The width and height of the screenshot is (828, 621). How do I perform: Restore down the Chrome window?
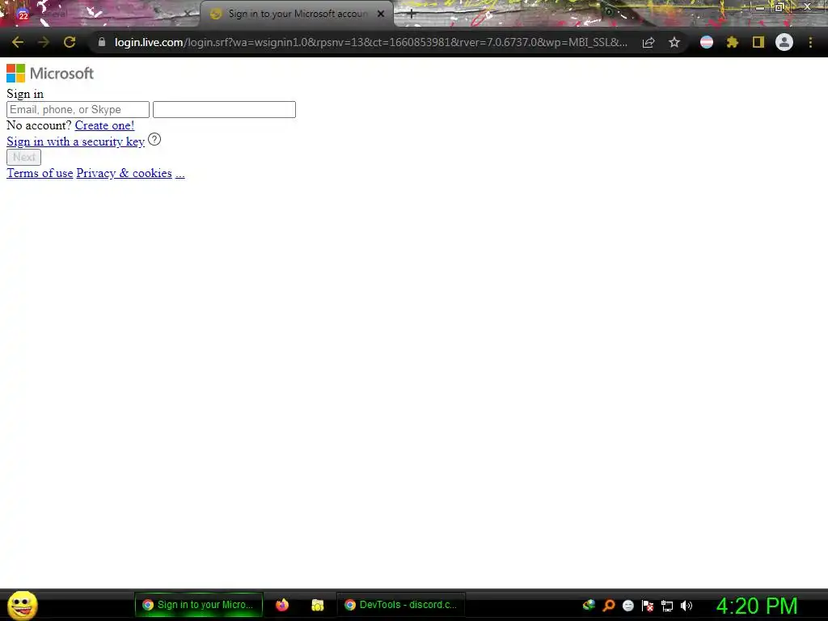(x=779, y=7)
